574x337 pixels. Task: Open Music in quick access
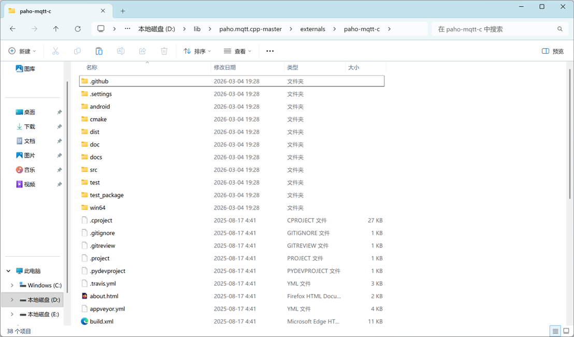tap(25, 170)
